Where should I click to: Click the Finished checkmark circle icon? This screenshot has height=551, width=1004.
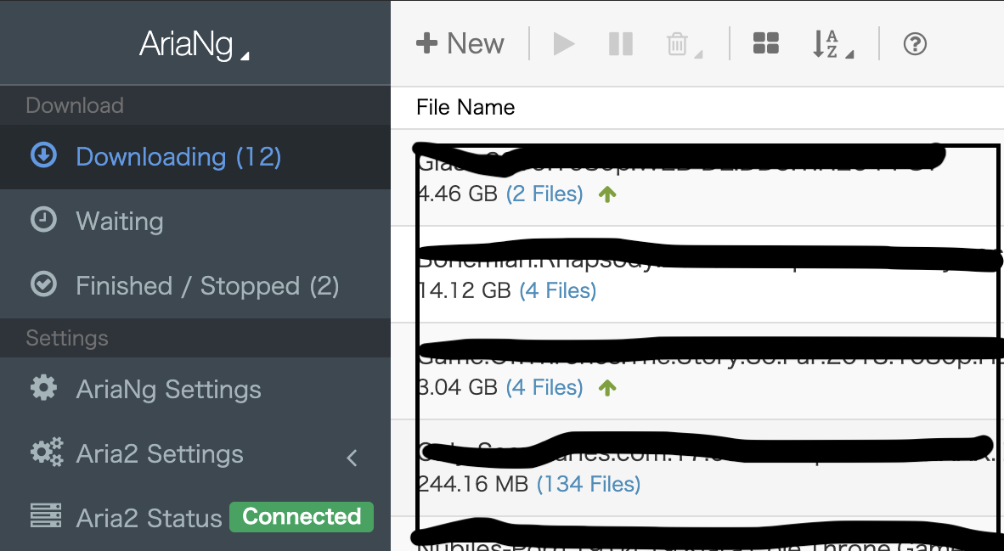pyautogui.click(x=43, y=284)
